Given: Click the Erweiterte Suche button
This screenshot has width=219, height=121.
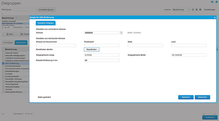Looking at the screenshot, I should click(46, 10).
